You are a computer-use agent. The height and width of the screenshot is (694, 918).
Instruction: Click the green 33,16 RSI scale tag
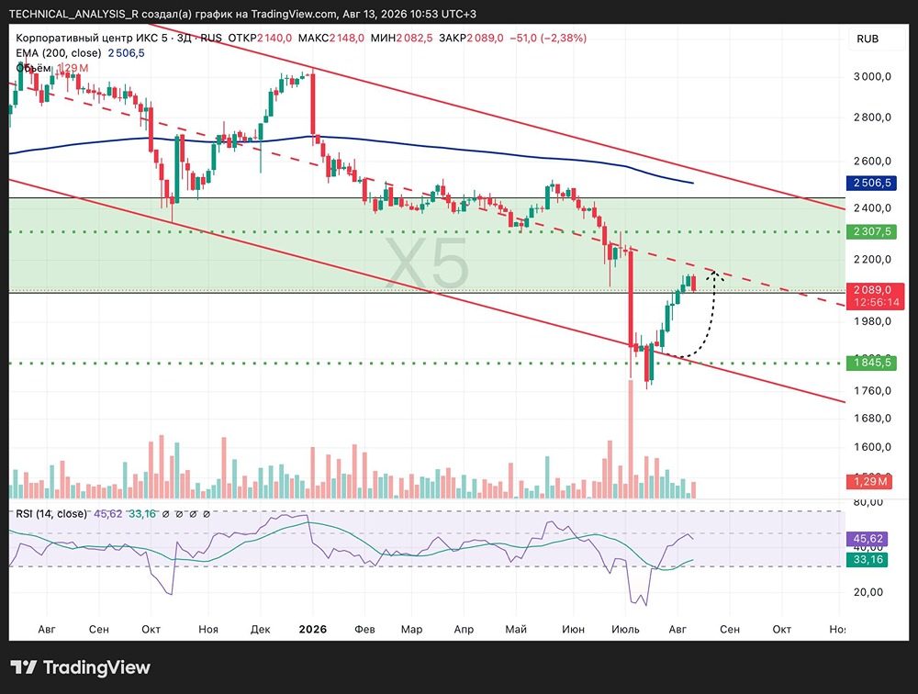[x=868, y=559]
